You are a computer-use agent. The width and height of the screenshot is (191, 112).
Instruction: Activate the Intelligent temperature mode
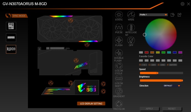click(x=131, y=28)
